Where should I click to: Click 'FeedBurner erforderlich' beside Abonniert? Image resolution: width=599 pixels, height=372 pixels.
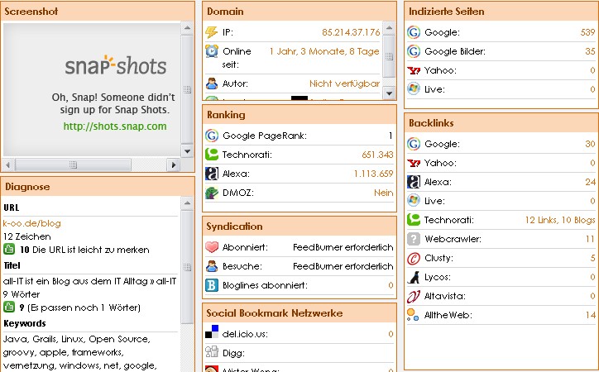tap(343, 247)
